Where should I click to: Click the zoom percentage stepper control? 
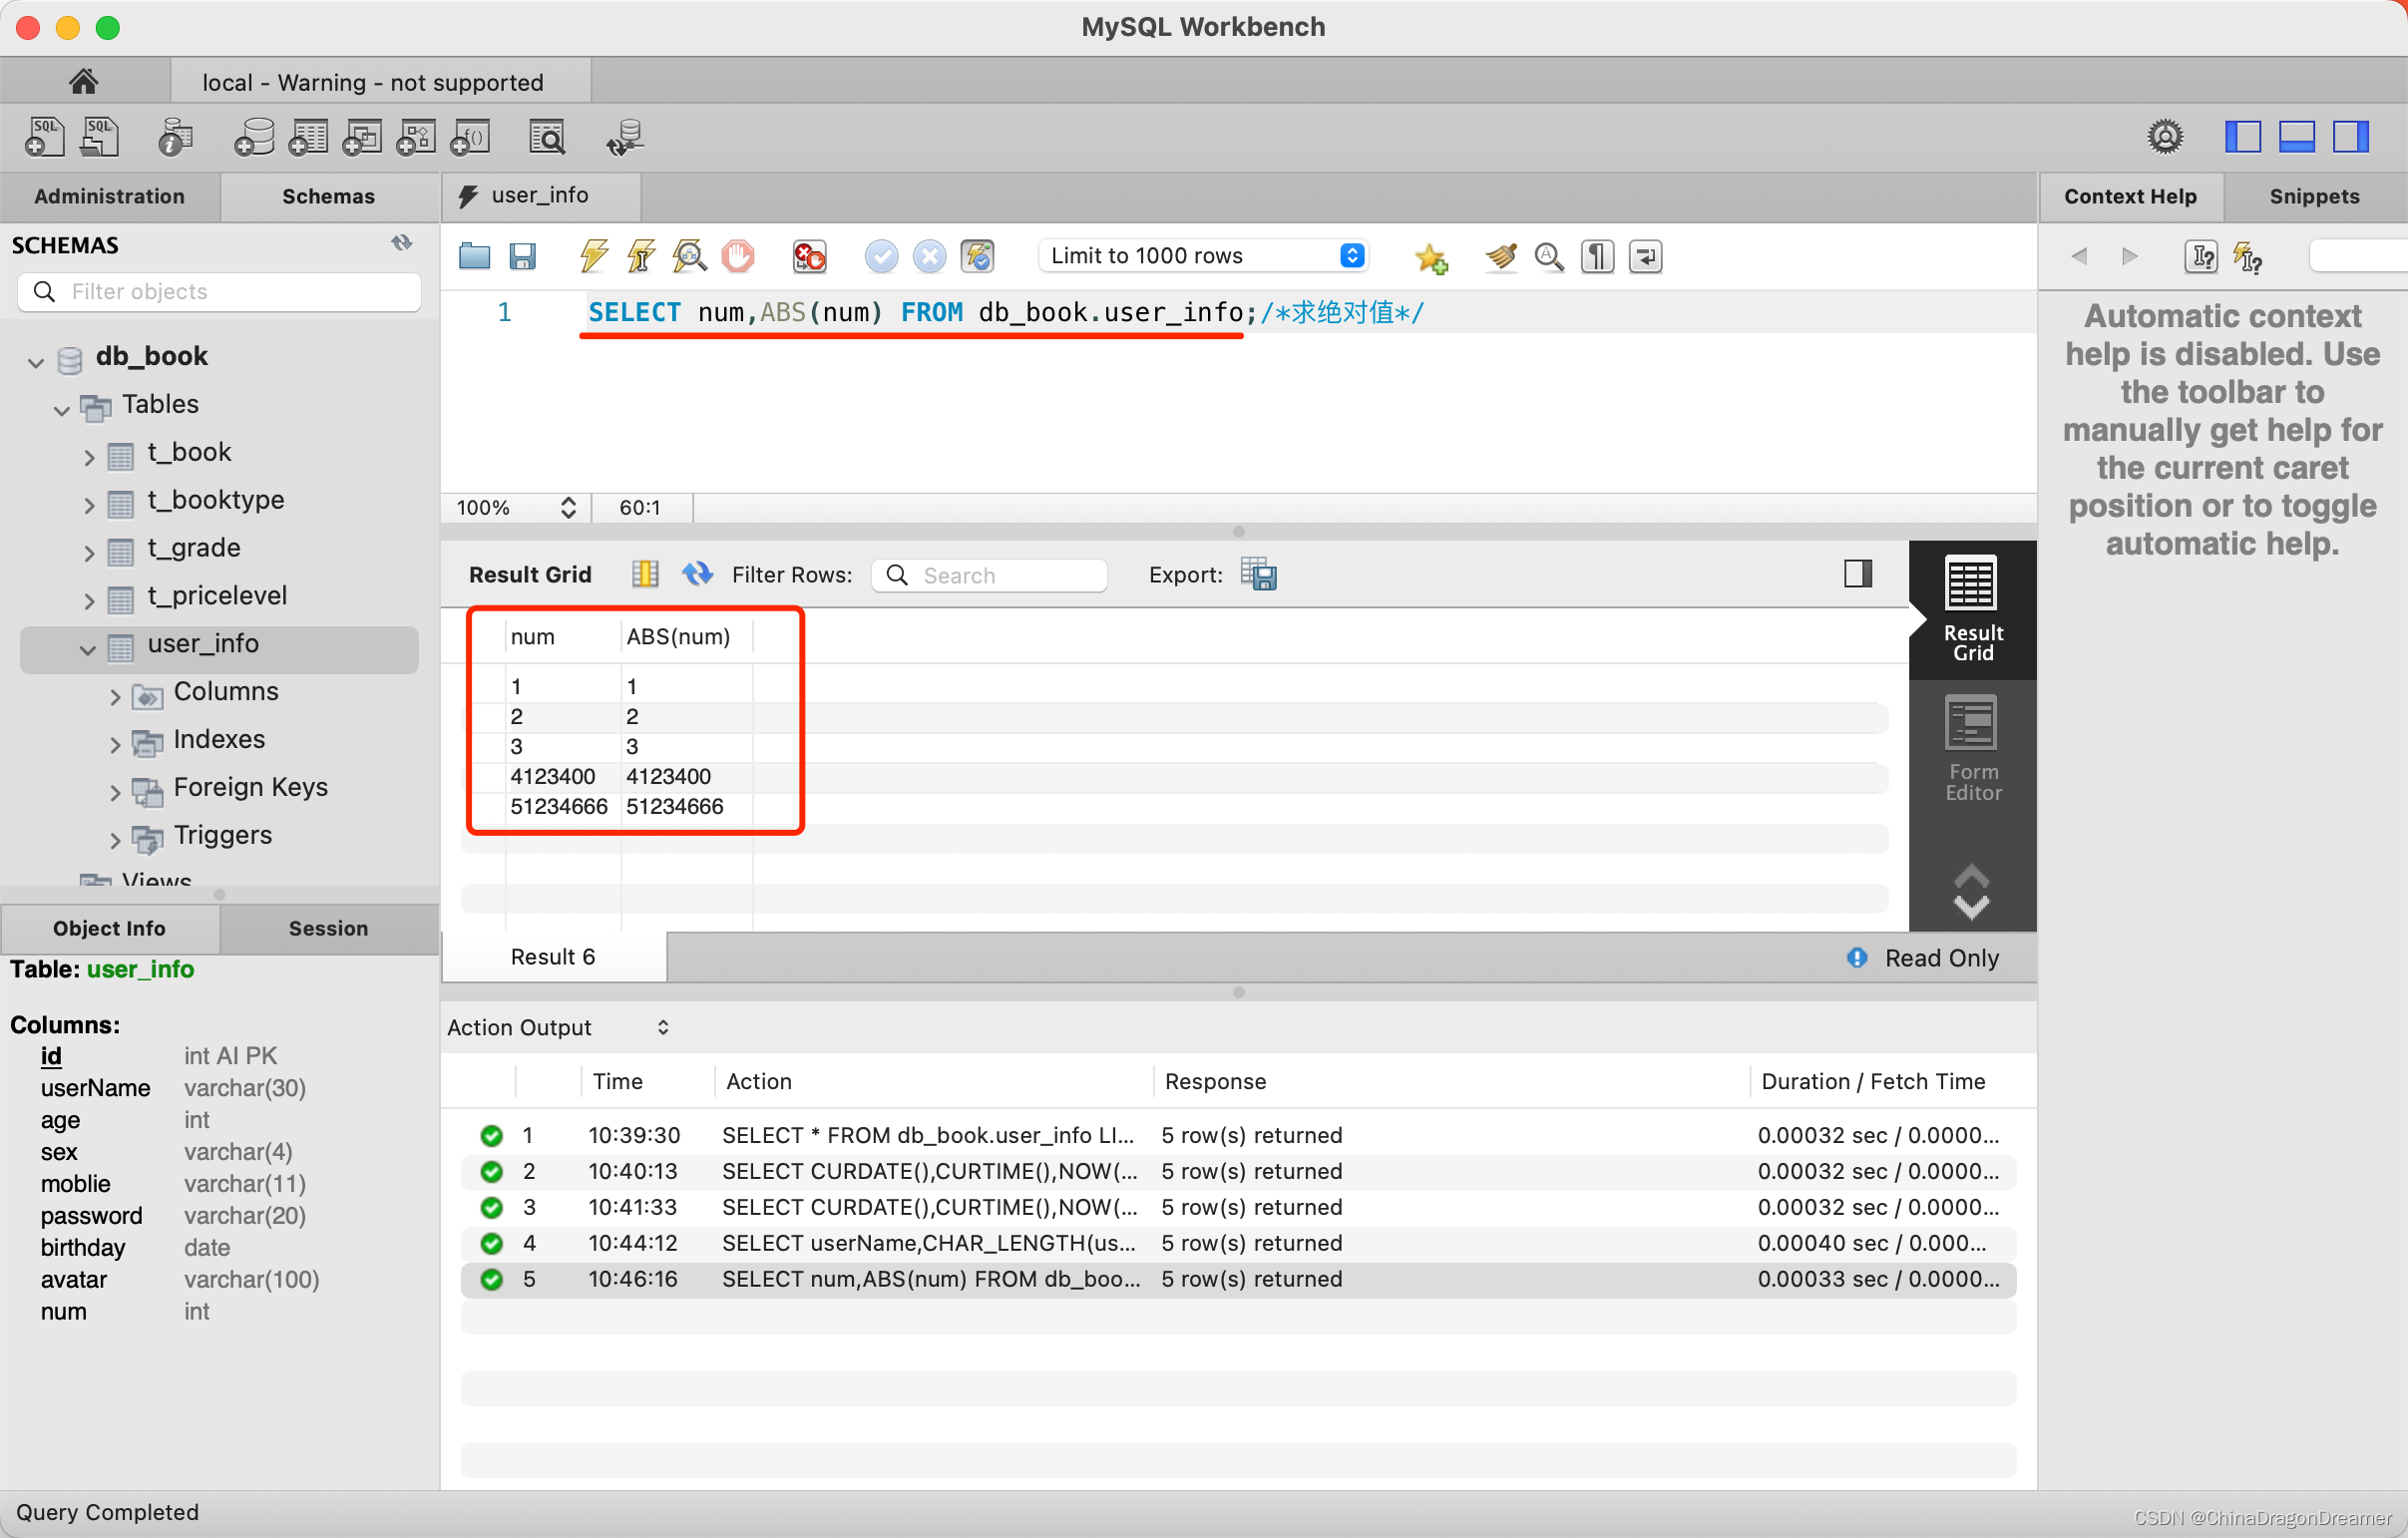tap(569, 508)
